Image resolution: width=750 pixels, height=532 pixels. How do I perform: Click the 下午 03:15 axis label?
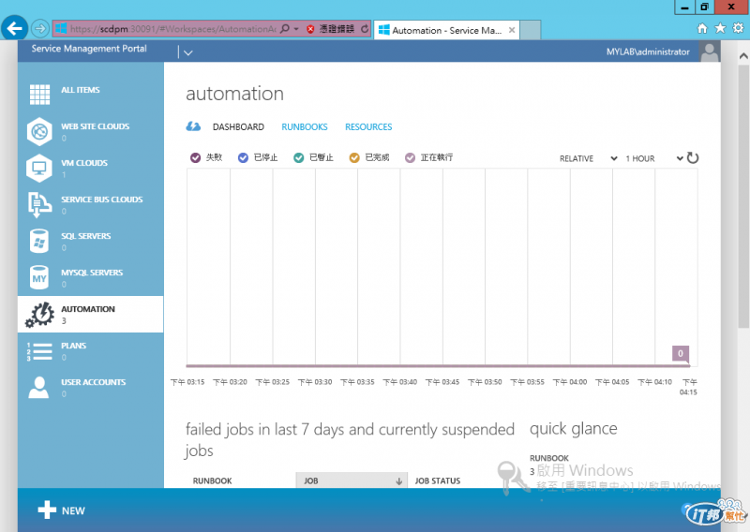[187, 382]
